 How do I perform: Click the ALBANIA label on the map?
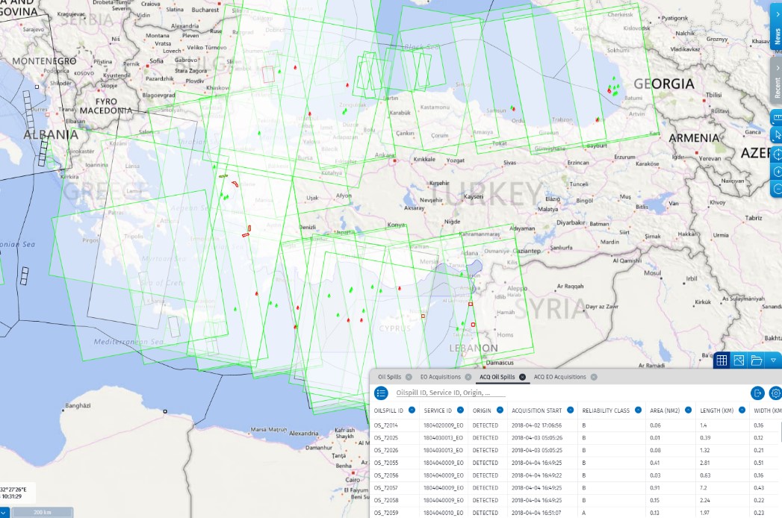(51, 134)
